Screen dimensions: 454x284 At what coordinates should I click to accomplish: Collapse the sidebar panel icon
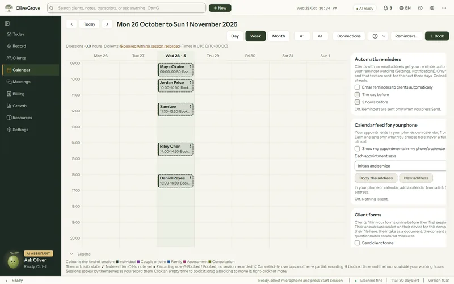click(7, 23)
